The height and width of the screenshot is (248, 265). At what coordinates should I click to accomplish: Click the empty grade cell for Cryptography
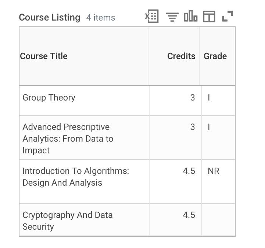coord(218,220)
